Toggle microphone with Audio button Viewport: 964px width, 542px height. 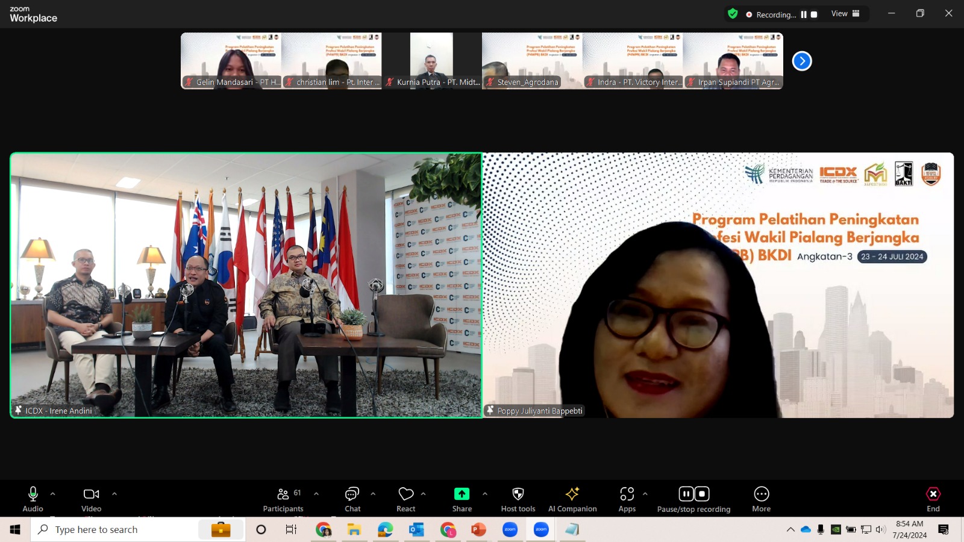(x=33, y=499)
